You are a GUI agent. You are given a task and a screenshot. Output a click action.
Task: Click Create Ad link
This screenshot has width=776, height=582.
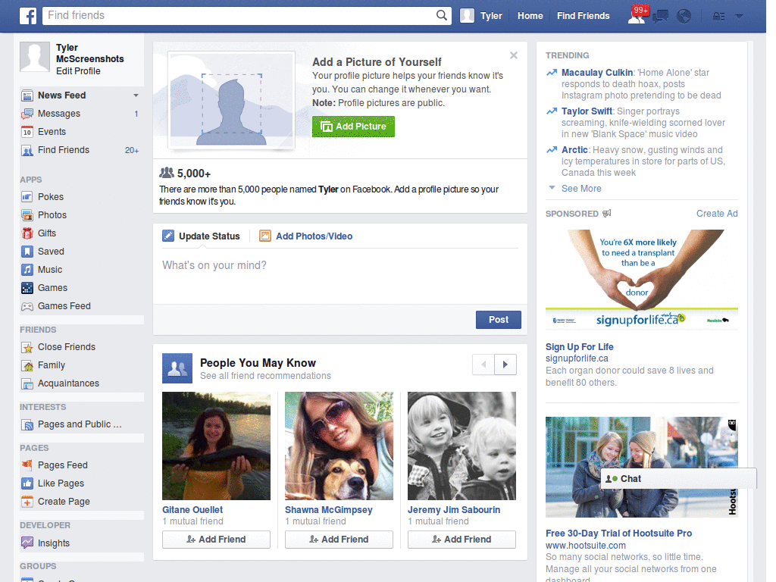pyautogui.click(x=717, y=213)
